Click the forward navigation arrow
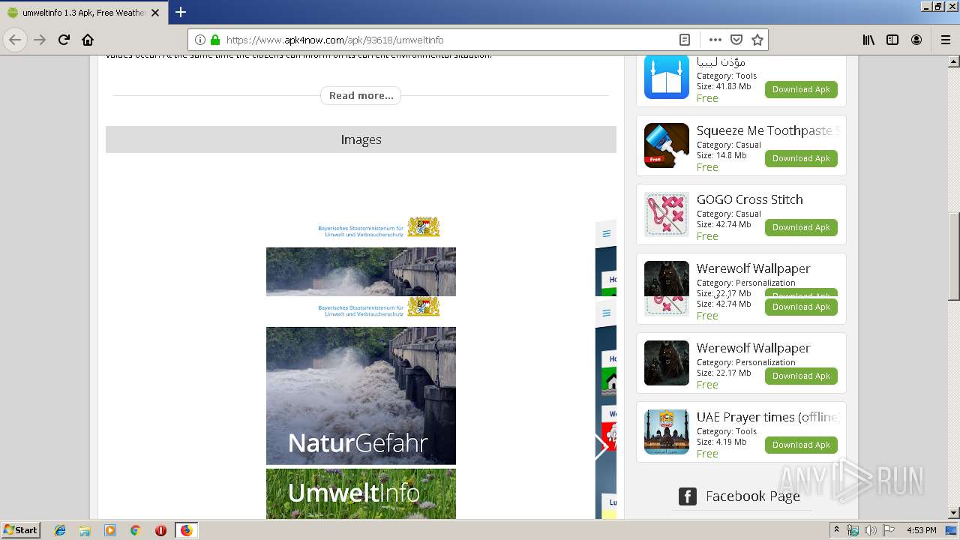 40,40
